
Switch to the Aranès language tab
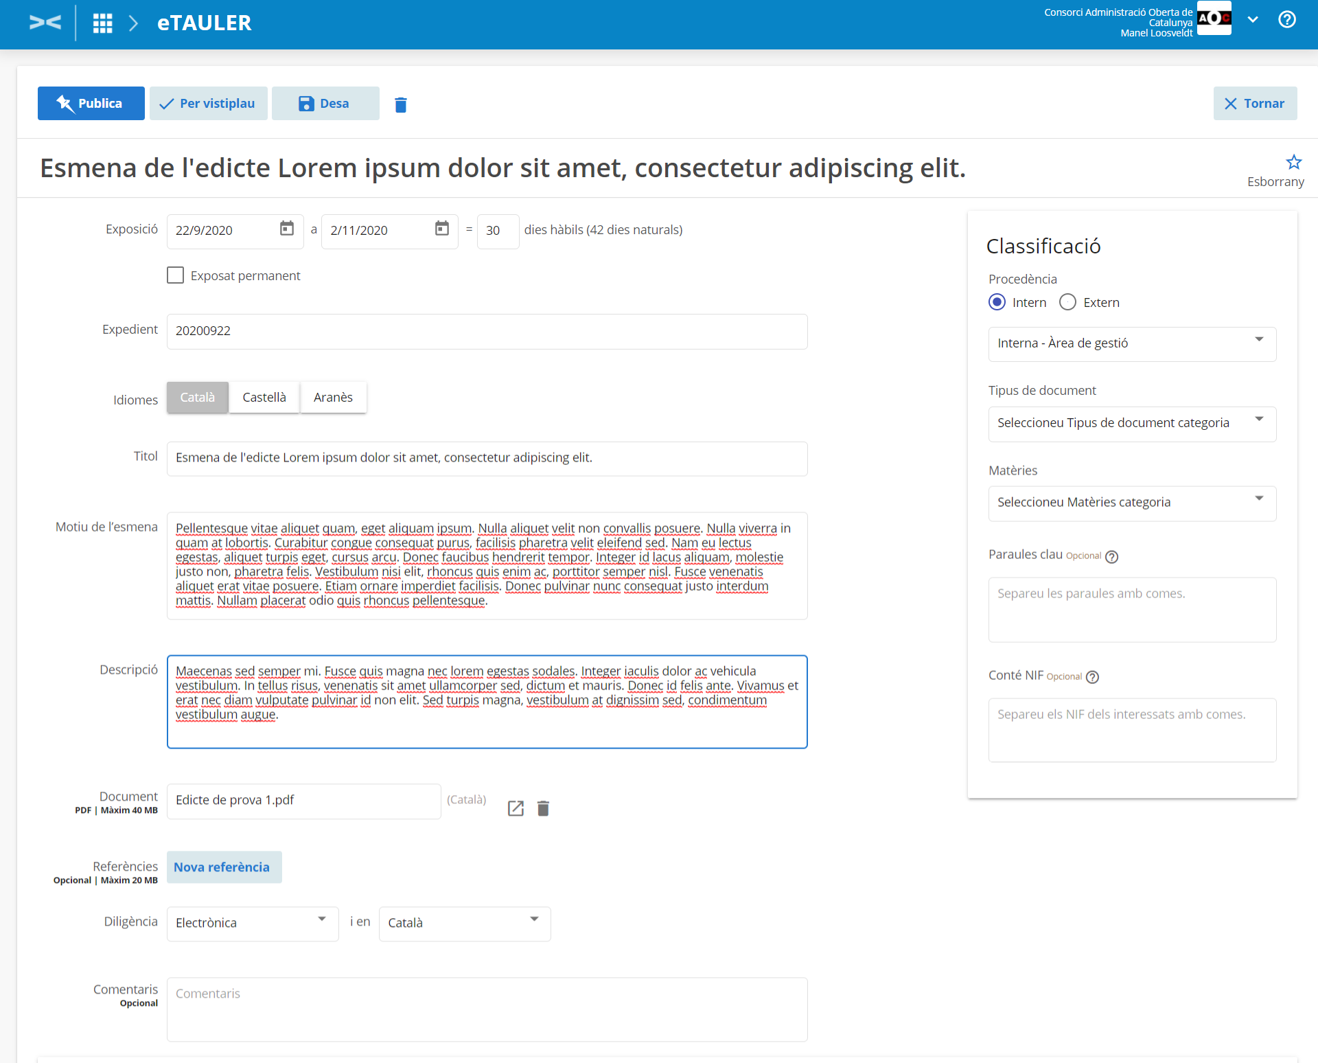tap(333, 398)
